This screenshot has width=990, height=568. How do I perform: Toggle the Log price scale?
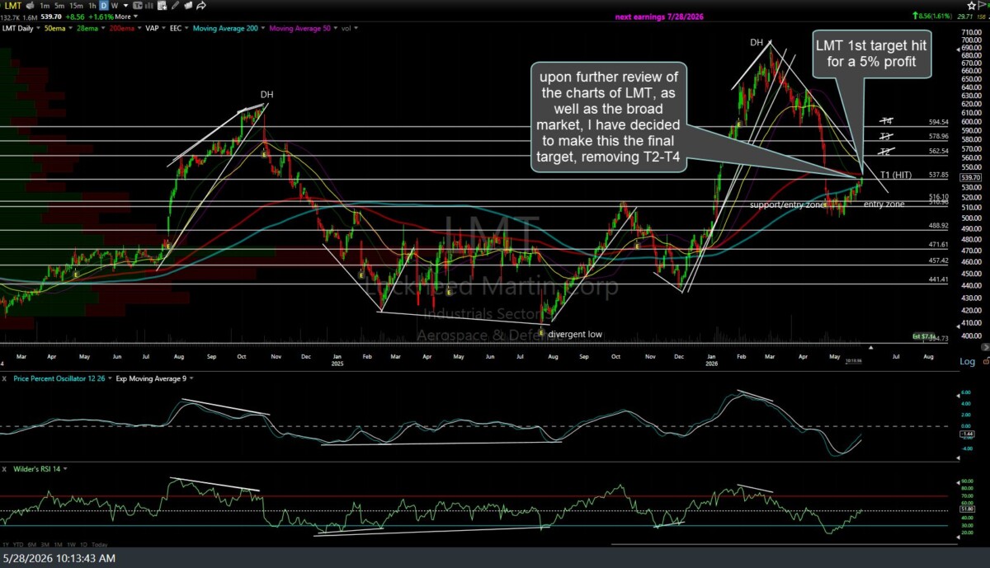click(x=967, y=361)
